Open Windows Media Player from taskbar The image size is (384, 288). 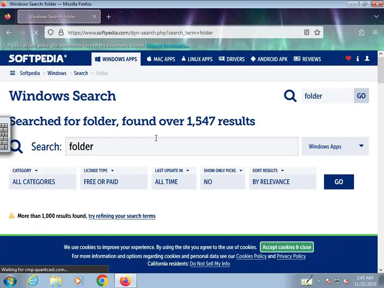79,280
